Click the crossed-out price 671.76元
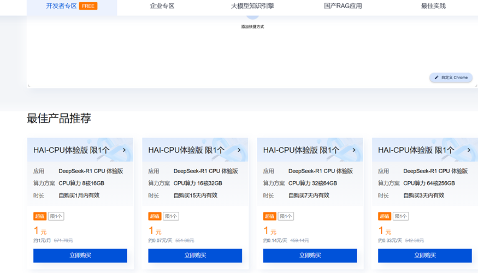 pos(63,240)
